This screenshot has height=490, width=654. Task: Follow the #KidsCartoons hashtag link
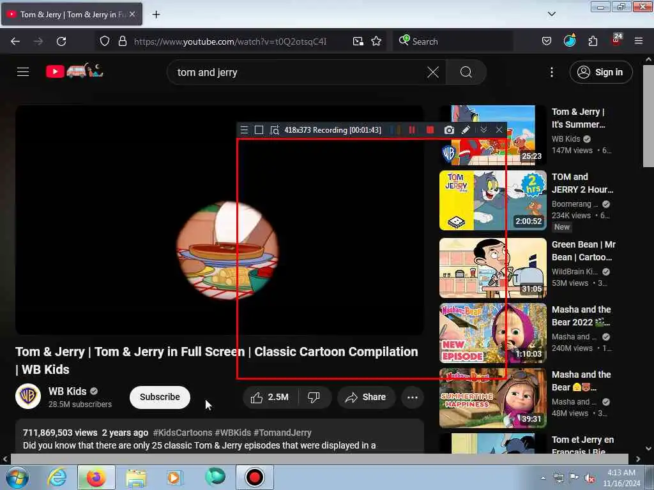(183, 433)
